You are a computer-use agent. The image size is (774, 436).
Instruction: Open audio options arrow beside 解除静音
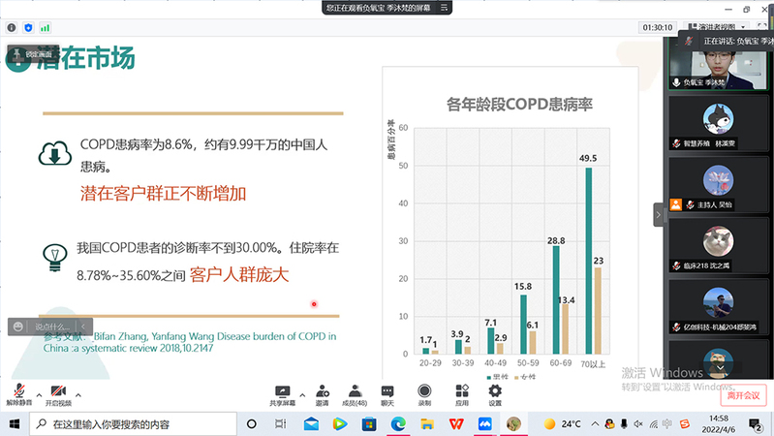39,395
